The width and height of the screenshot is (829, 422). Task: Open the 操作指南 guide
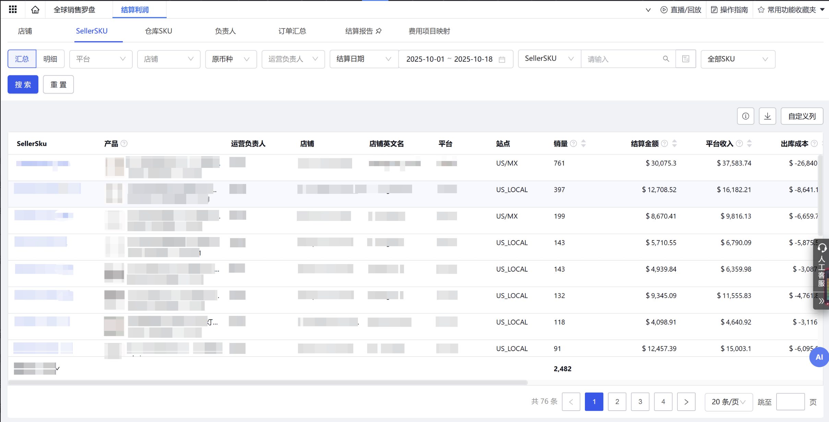tap(729, 10)
